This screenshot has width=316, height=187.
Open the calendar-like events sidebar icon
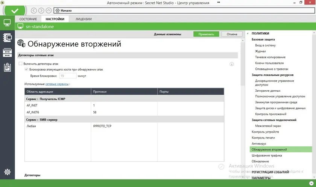pos(7,53)
